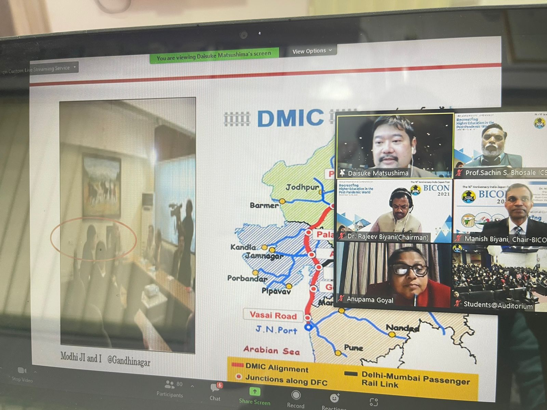
Task: Click the 'Participants' label
Action: tap(170, 395)
